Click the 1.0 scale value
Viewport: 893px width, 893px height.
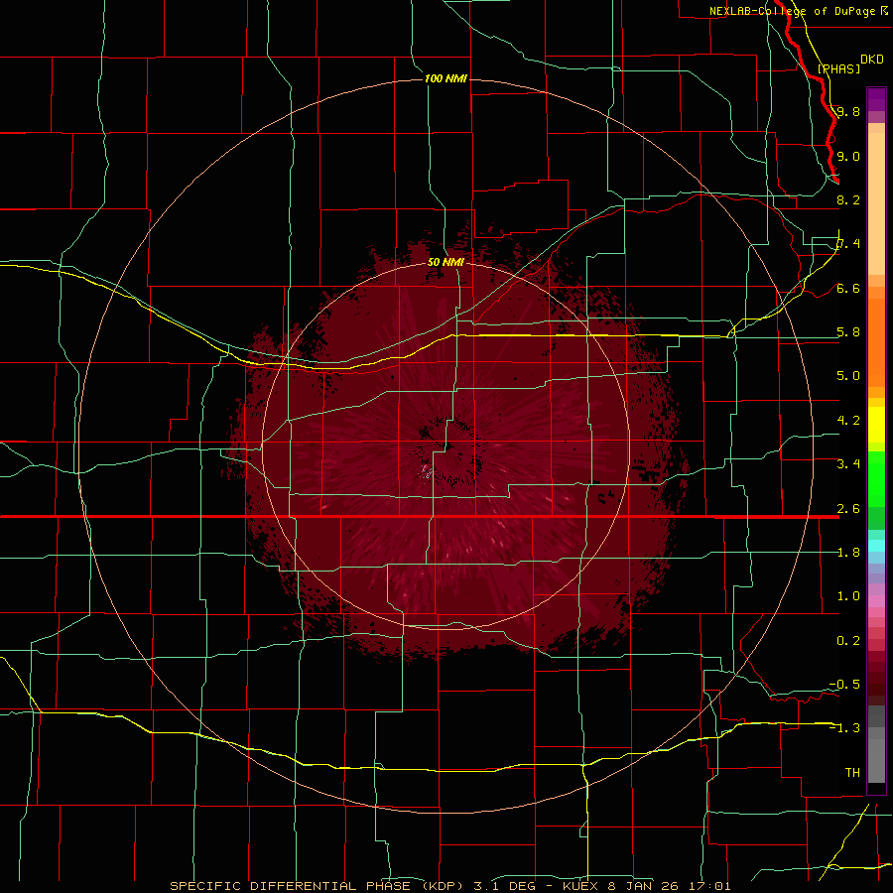[x=848, y=595]
